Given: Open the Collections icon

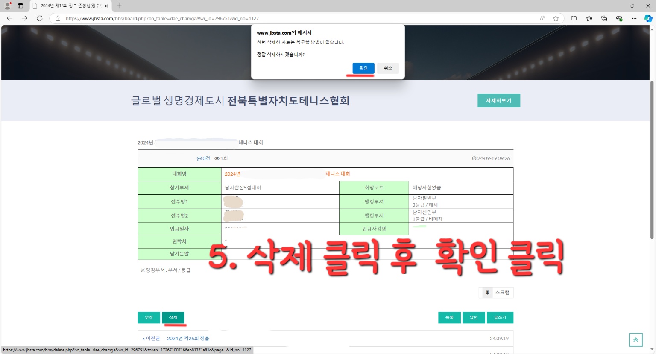Looking at the screenshot, I should coord(604,18).
